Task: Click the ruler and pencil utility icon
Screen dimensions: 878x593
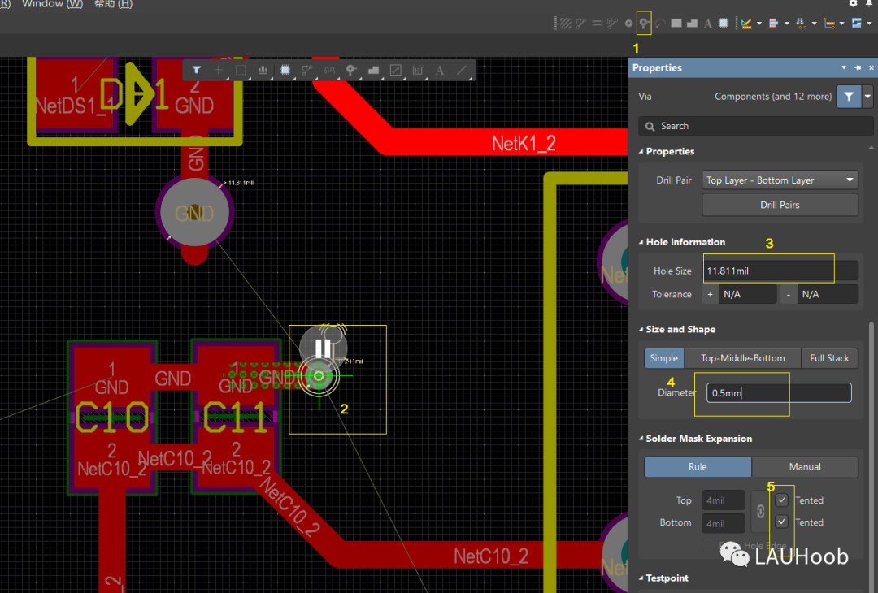Action: pos(746,24)
